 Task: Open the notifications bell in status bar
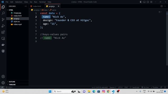tap(165, 87)
